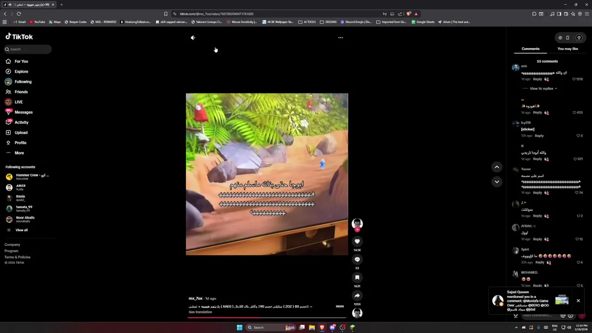Mute the TikTok video volume icon

[x=193, y=37]
